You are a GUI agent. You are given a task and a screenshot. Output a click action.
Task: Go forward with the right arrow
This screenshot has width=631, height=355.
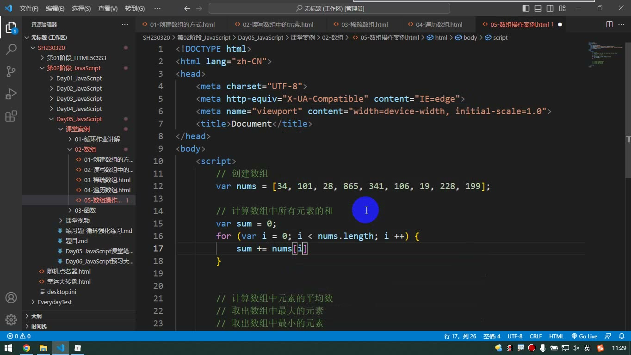[200, 8]
